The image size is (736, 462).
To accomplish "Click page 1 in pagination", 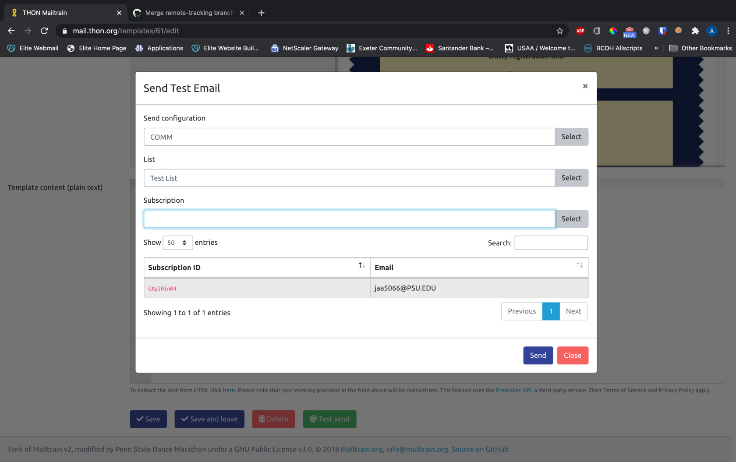I will coord(551,311).
